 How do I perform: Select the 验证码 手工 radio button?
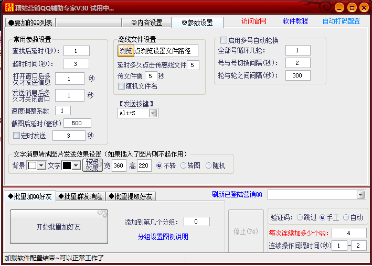[x=322, y=217]
